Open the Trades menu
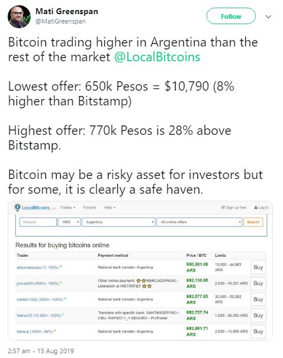The width and height of the screenshot is (283, 358). tap(68, 207)
